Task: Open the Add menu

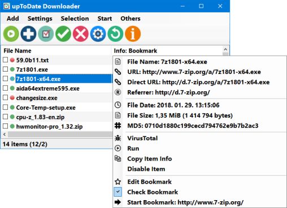Action: [x=13, y=19]
